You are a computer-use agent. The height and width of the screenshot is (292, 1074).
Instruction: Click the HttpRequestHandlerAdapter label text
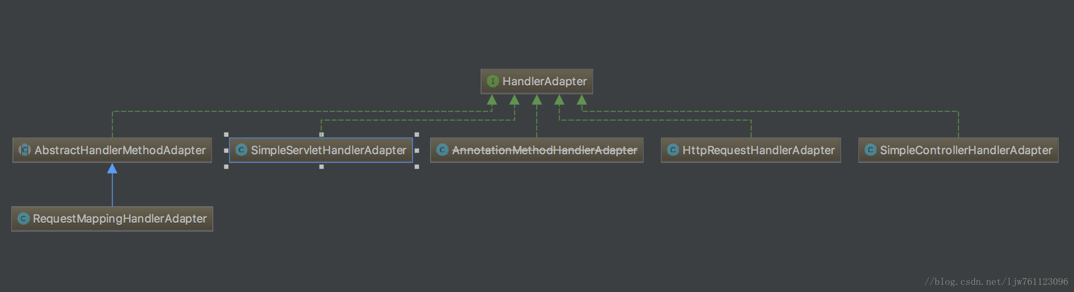[758, 150]
